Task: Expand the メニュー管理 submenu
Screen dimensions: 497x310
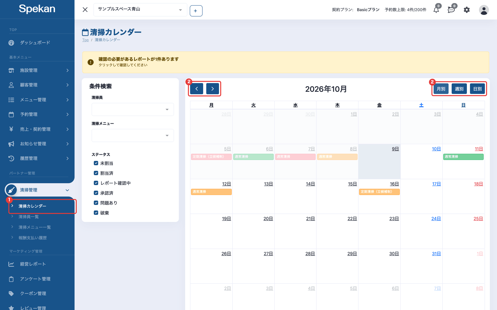Action: [x=67, y=100]
